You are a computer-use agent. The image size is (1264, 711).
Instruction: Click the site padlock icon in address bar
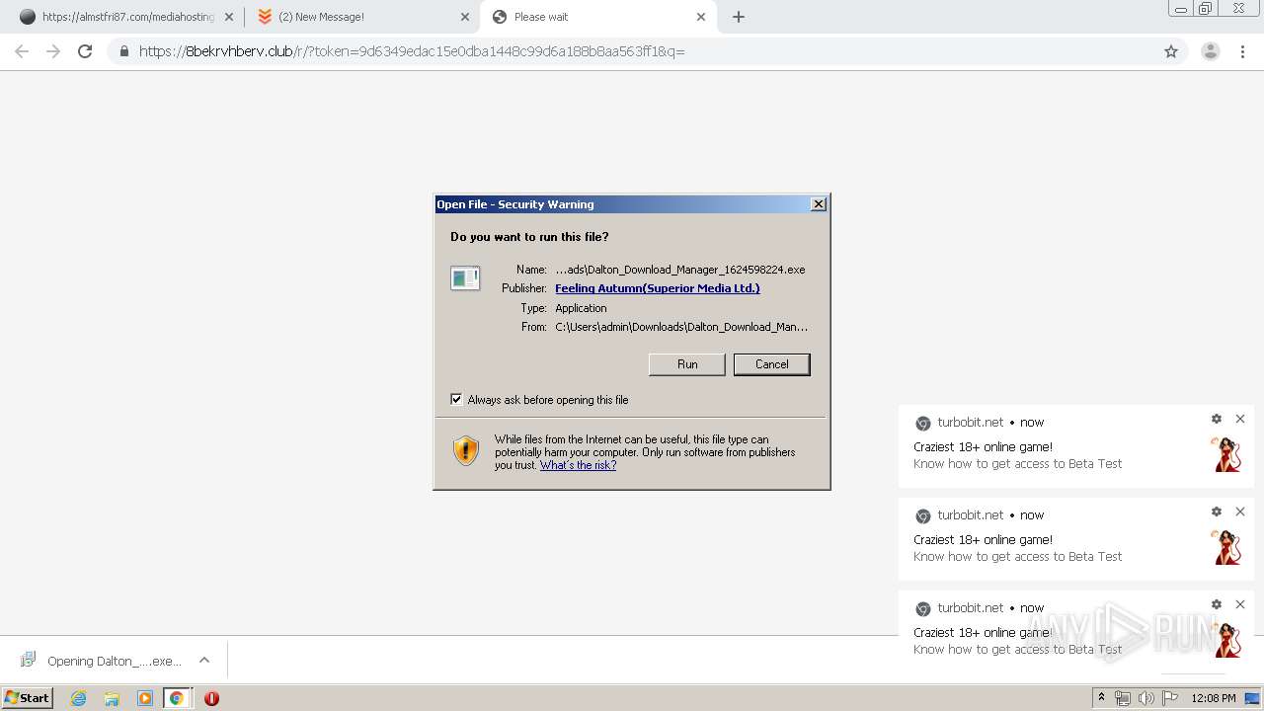point(124,51)
